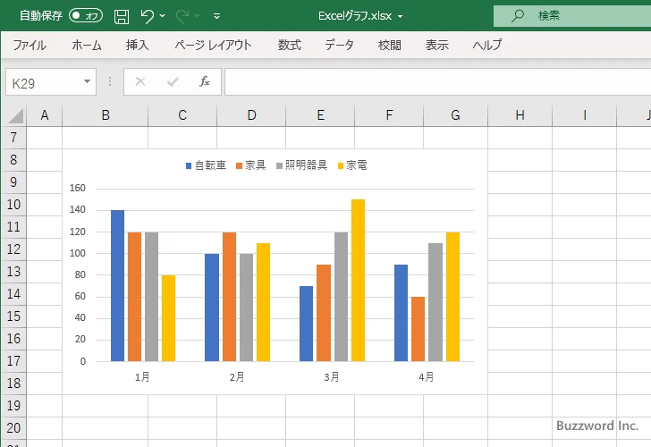This screenshot has height=447, width=651.
Task: Click the 1月 category axis label
Action: [x=142, y=377]
